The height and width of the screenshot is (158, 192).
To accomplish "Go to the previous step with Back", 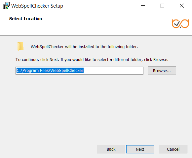I will click(111, 149).
